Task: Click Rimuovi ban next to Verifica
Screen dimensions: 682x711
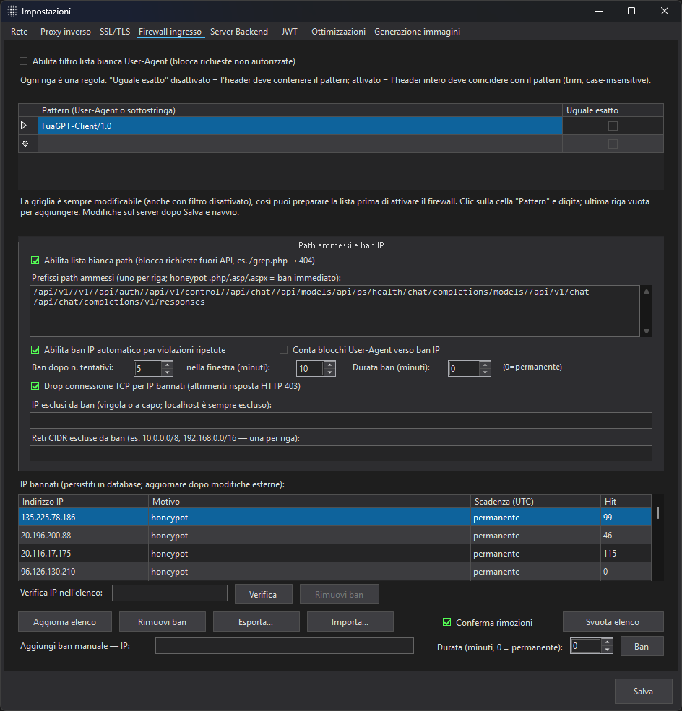Action: point(340,595)
